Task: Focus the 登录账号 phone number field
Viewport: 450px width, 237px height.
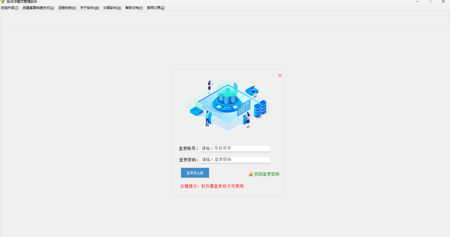Action: coord(235,149)
